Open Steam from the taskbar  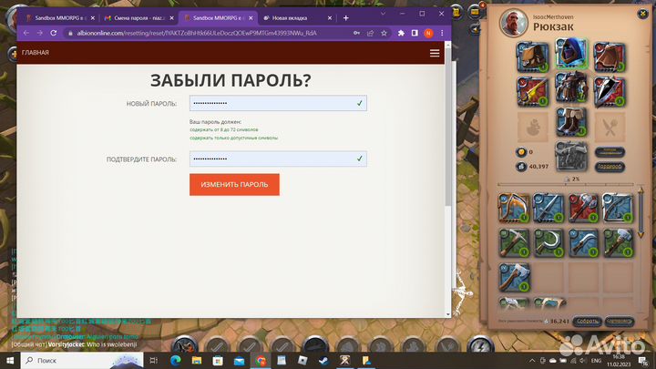(323, 360)
